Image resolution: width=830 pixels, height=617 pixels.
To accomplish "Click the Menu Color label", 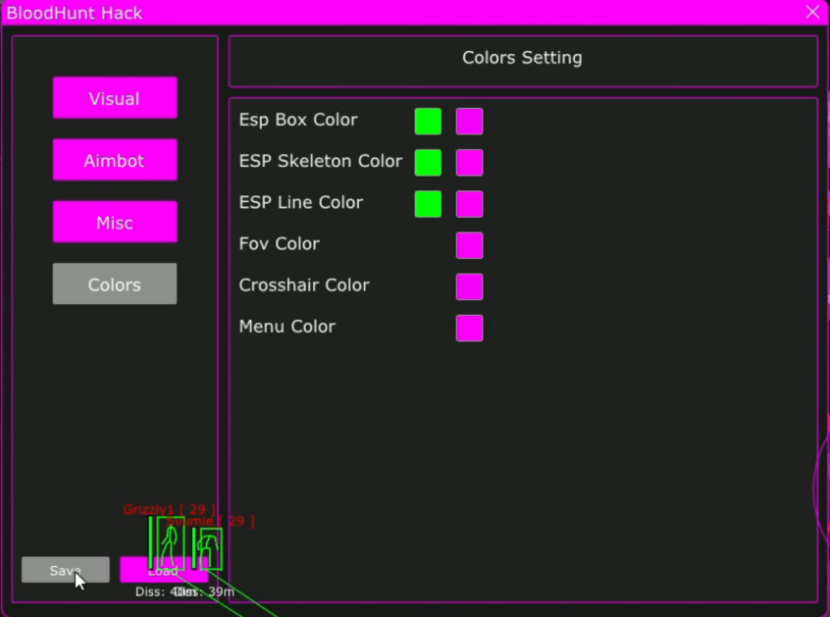I will (x=287, y=327).
